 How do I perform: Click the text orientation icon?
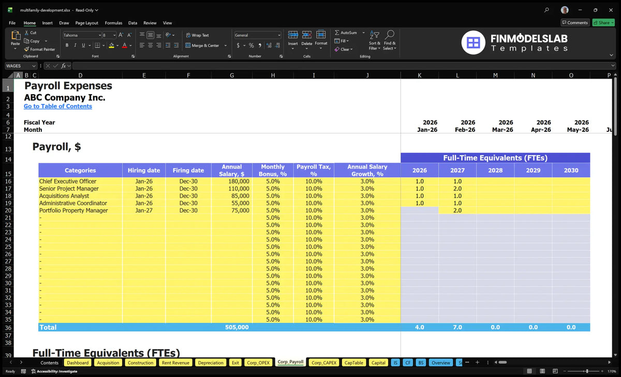pos(168,35)
